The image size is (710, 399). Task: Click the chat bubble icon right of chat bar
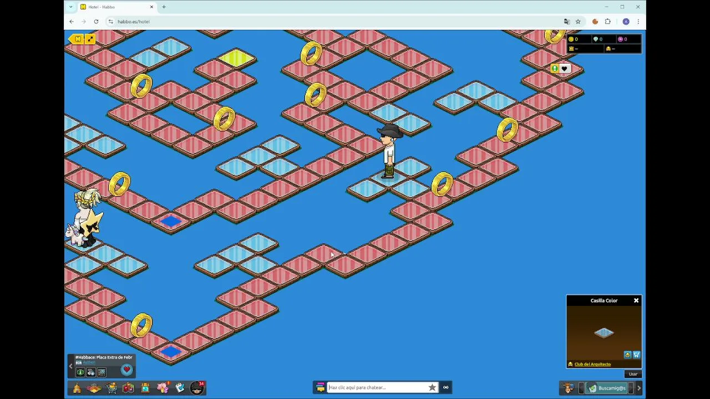tap(446, 387)
